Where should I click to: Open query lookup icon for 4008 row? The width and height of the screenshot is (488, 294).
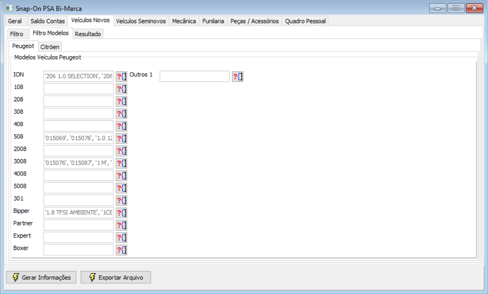click(x=121, y=176)
